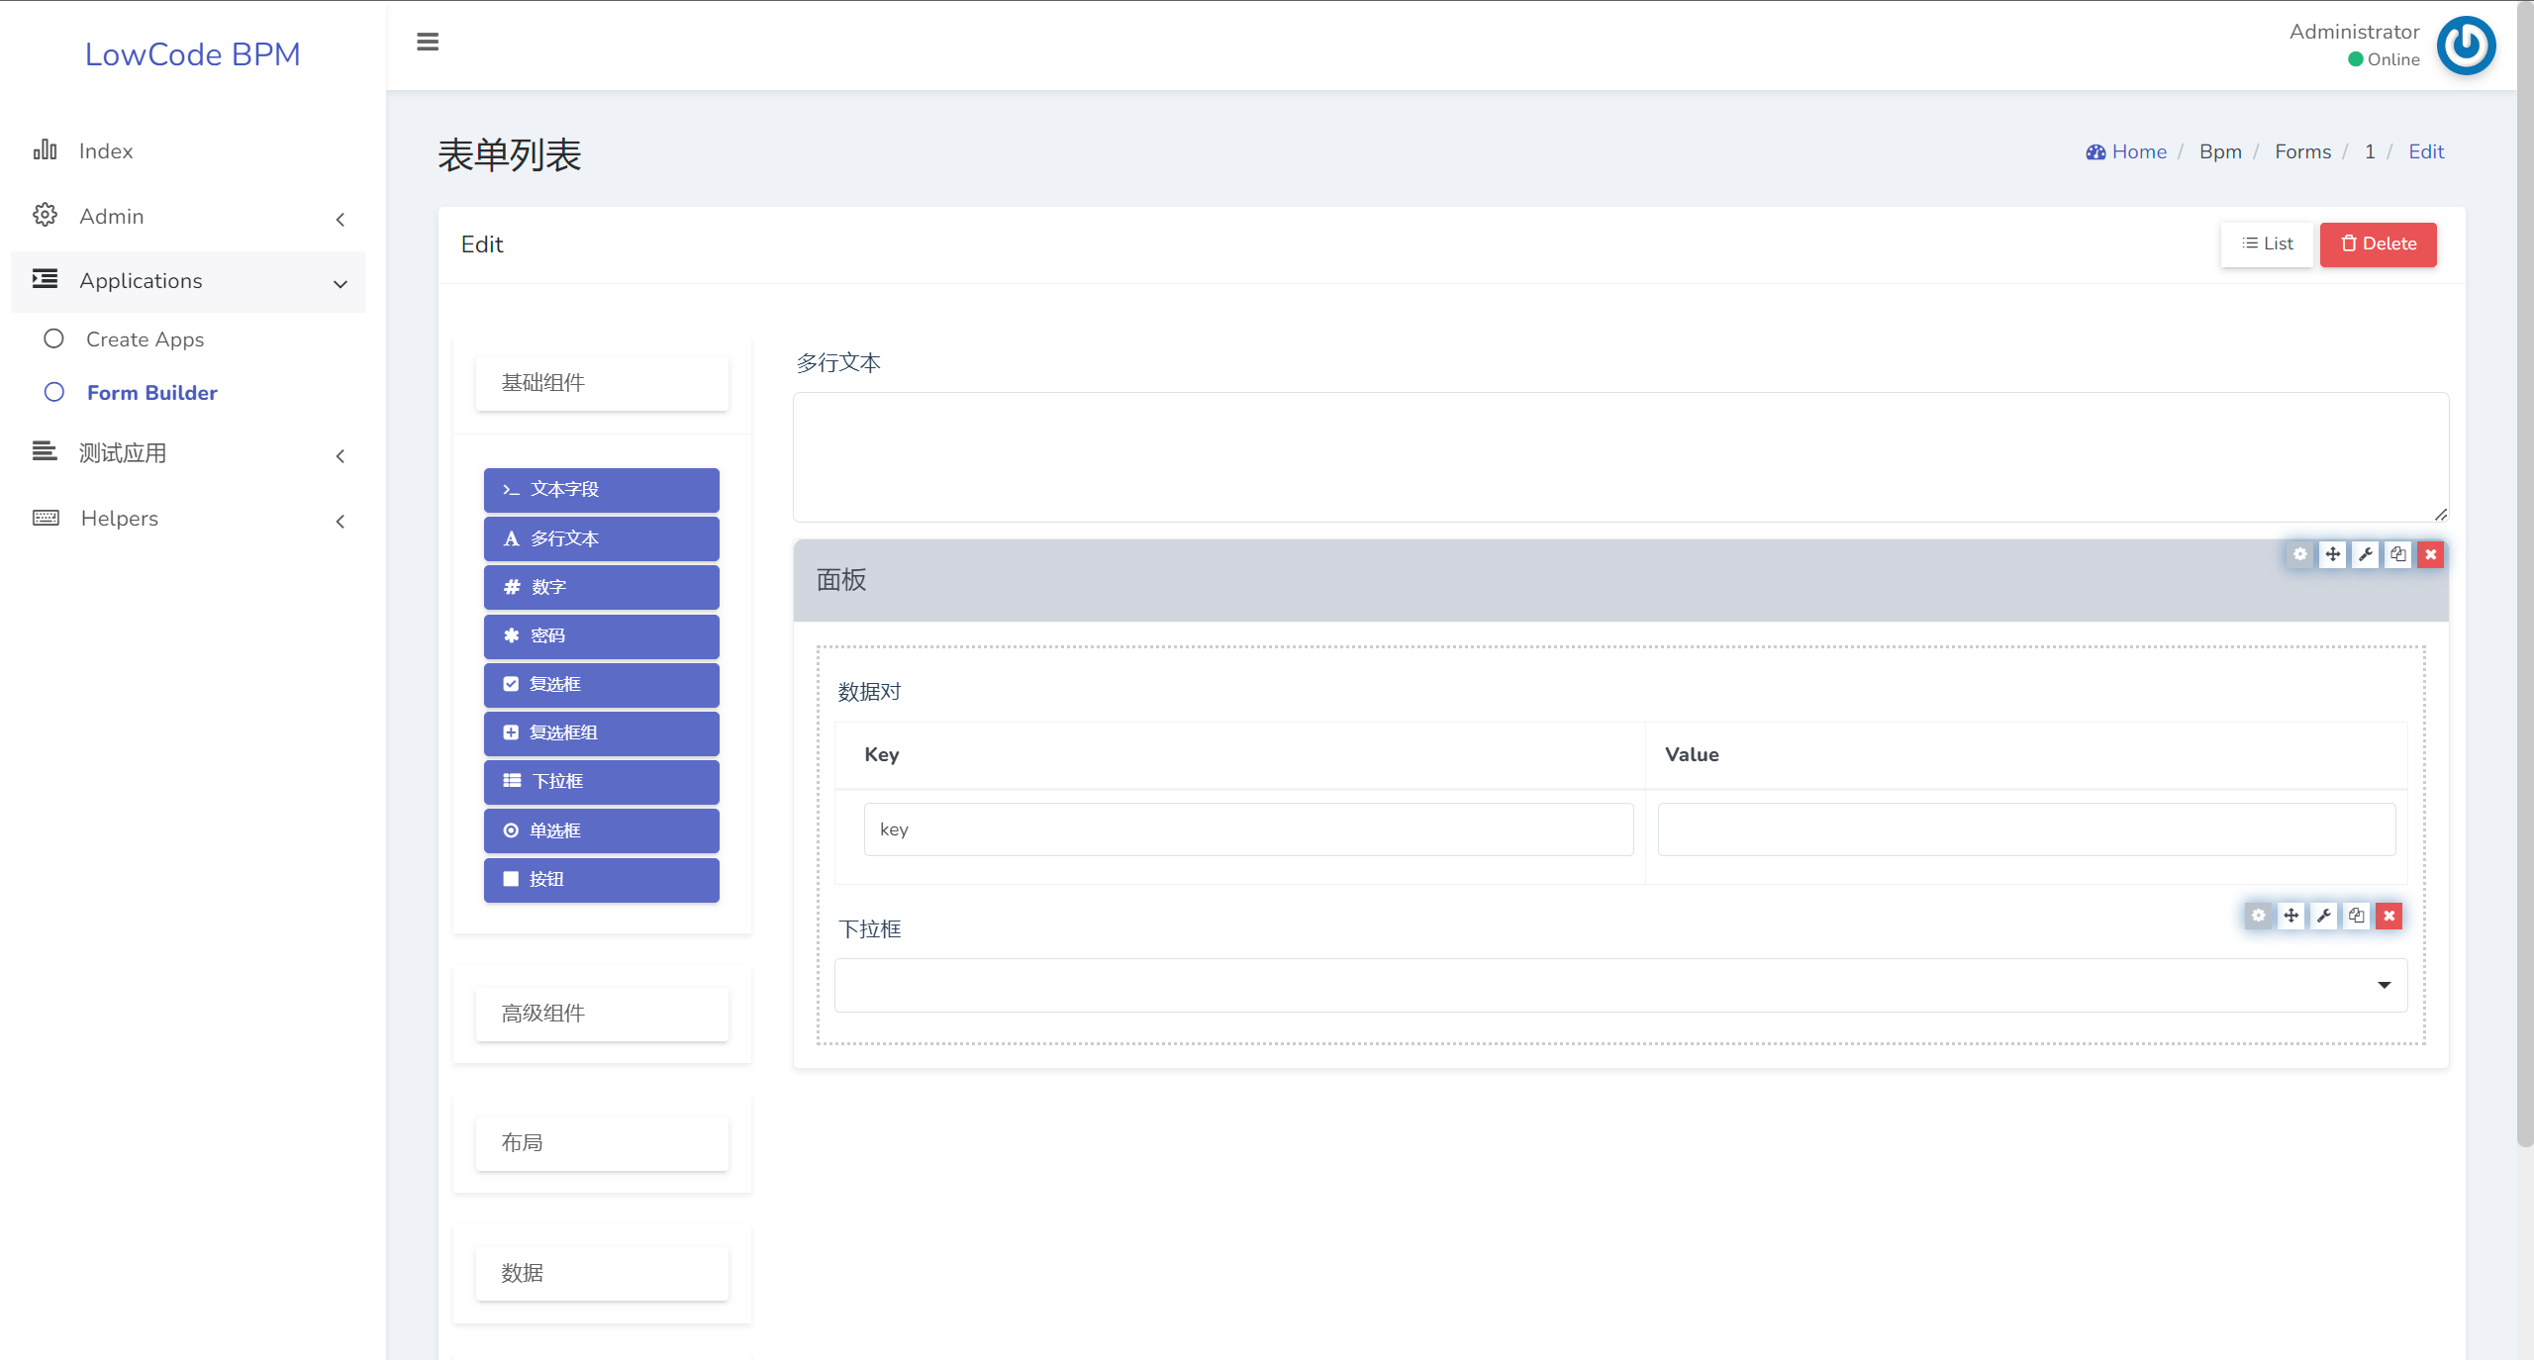The width and height of the screenshot is (2534, 1360).
Task: Click the wrench icon on the 下拉框 component
Action: [2324, 916]
